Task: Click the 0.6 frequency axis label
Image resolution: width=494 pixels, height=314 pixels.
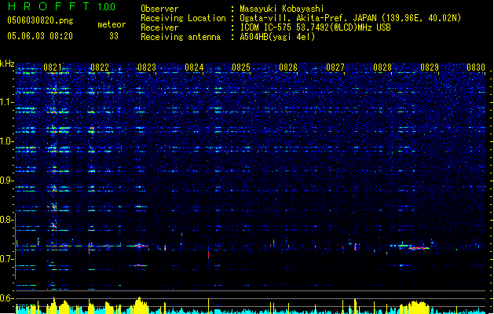Action: tap(7, 298)
